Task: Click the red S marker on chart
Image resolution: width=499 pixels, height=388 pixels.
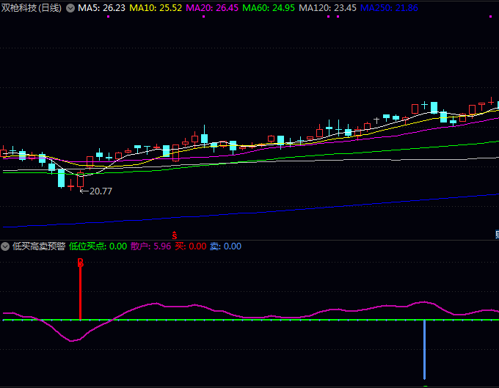Action: (175, 235)
